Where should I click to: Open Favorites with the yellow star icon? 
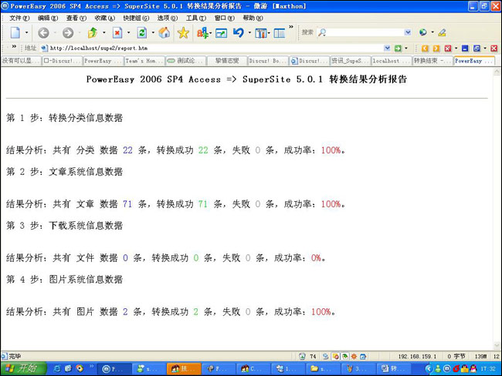[183, 32]
